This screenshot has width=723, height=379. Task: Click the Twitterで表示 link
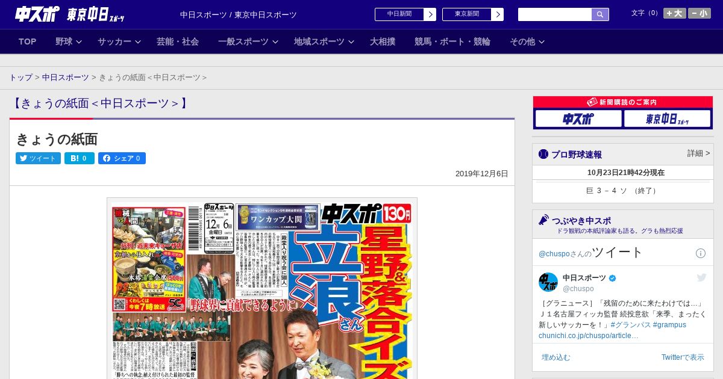(x=683, y=357)
